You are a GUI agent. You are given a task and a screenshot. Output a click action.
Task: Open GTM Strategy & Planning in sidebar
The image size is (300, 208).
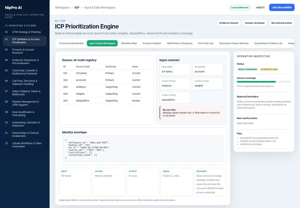tap(25, 32)
